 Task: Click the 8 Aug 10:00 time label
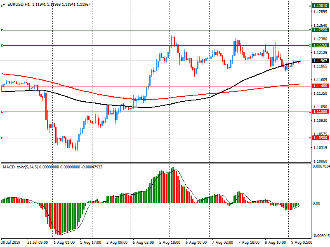[x=275, y=242]
